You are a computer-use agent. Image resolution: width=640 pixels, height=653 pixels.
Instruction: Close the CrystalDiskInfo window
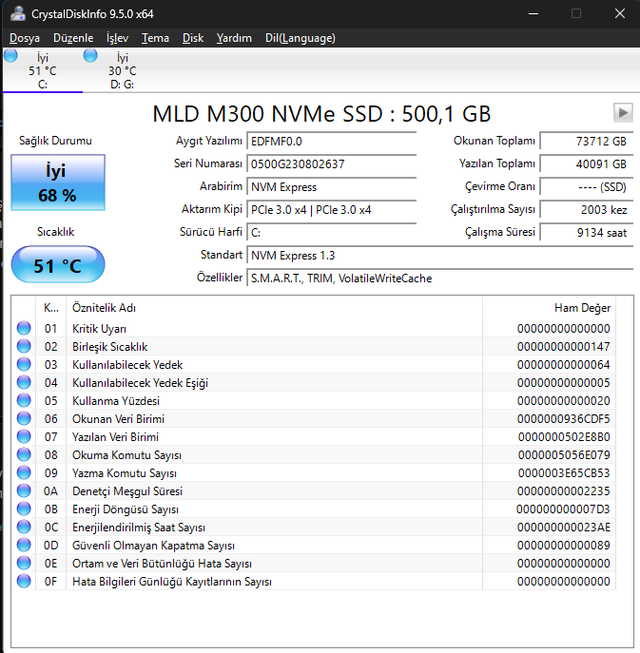[x=620, y=13]
